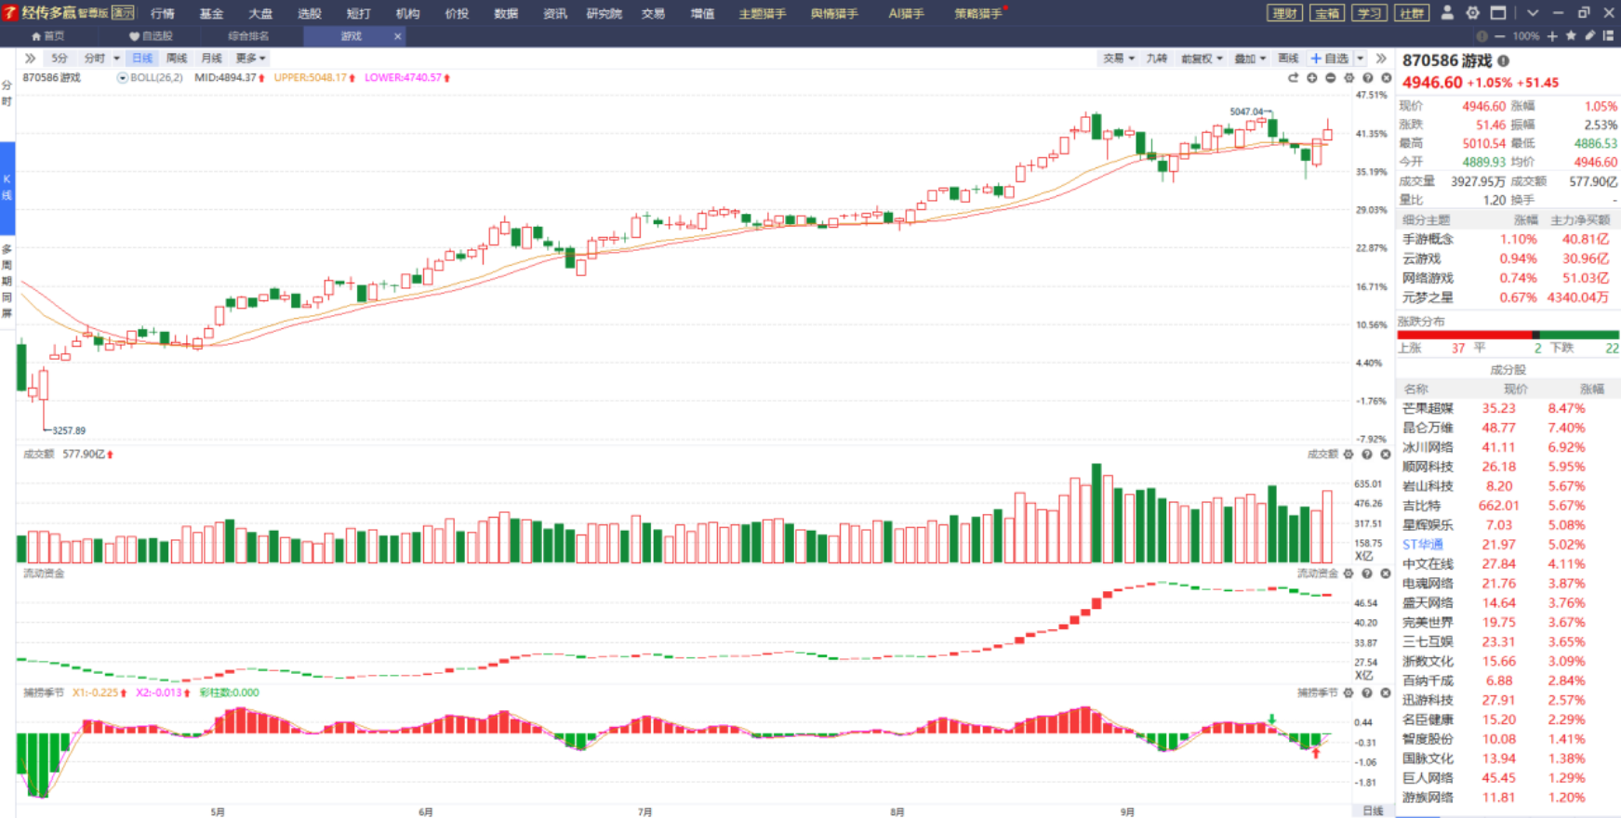
Task: Toggle 九转 indicator
Action: (x=1157, y=58)
